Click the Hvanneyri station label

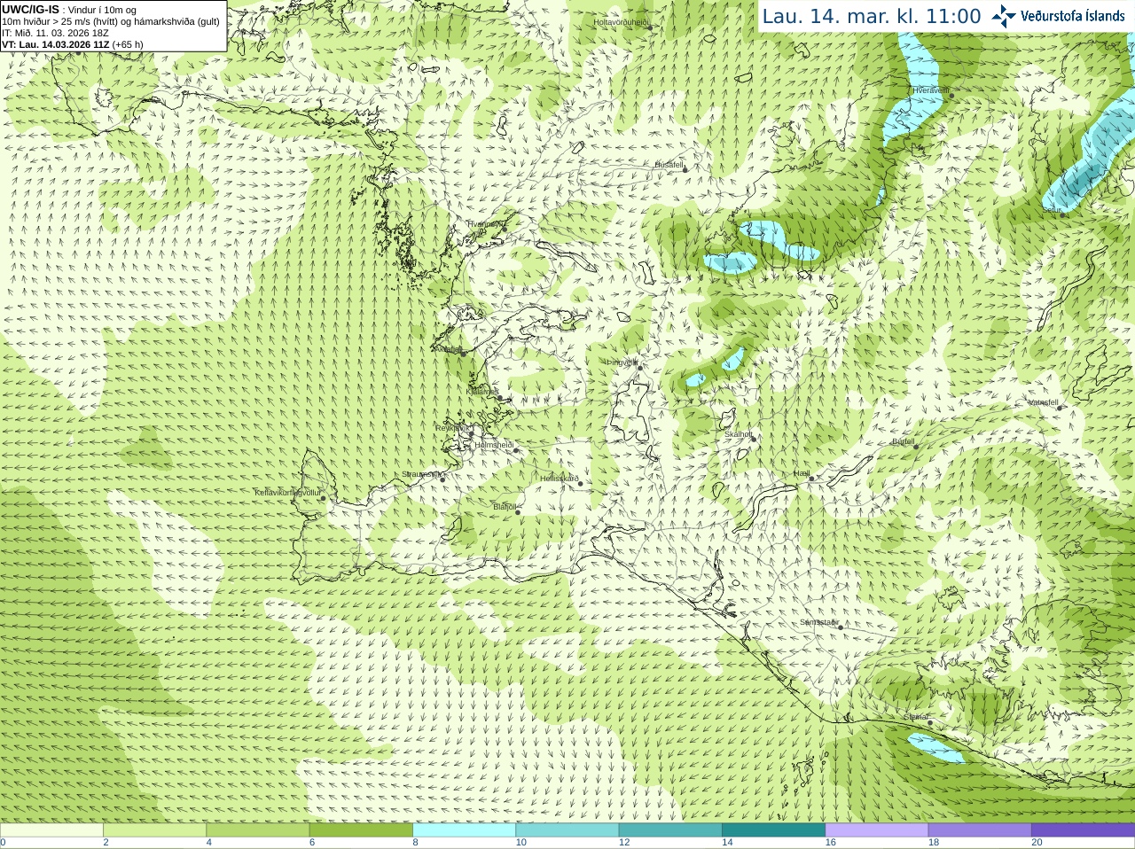[486, 224]
